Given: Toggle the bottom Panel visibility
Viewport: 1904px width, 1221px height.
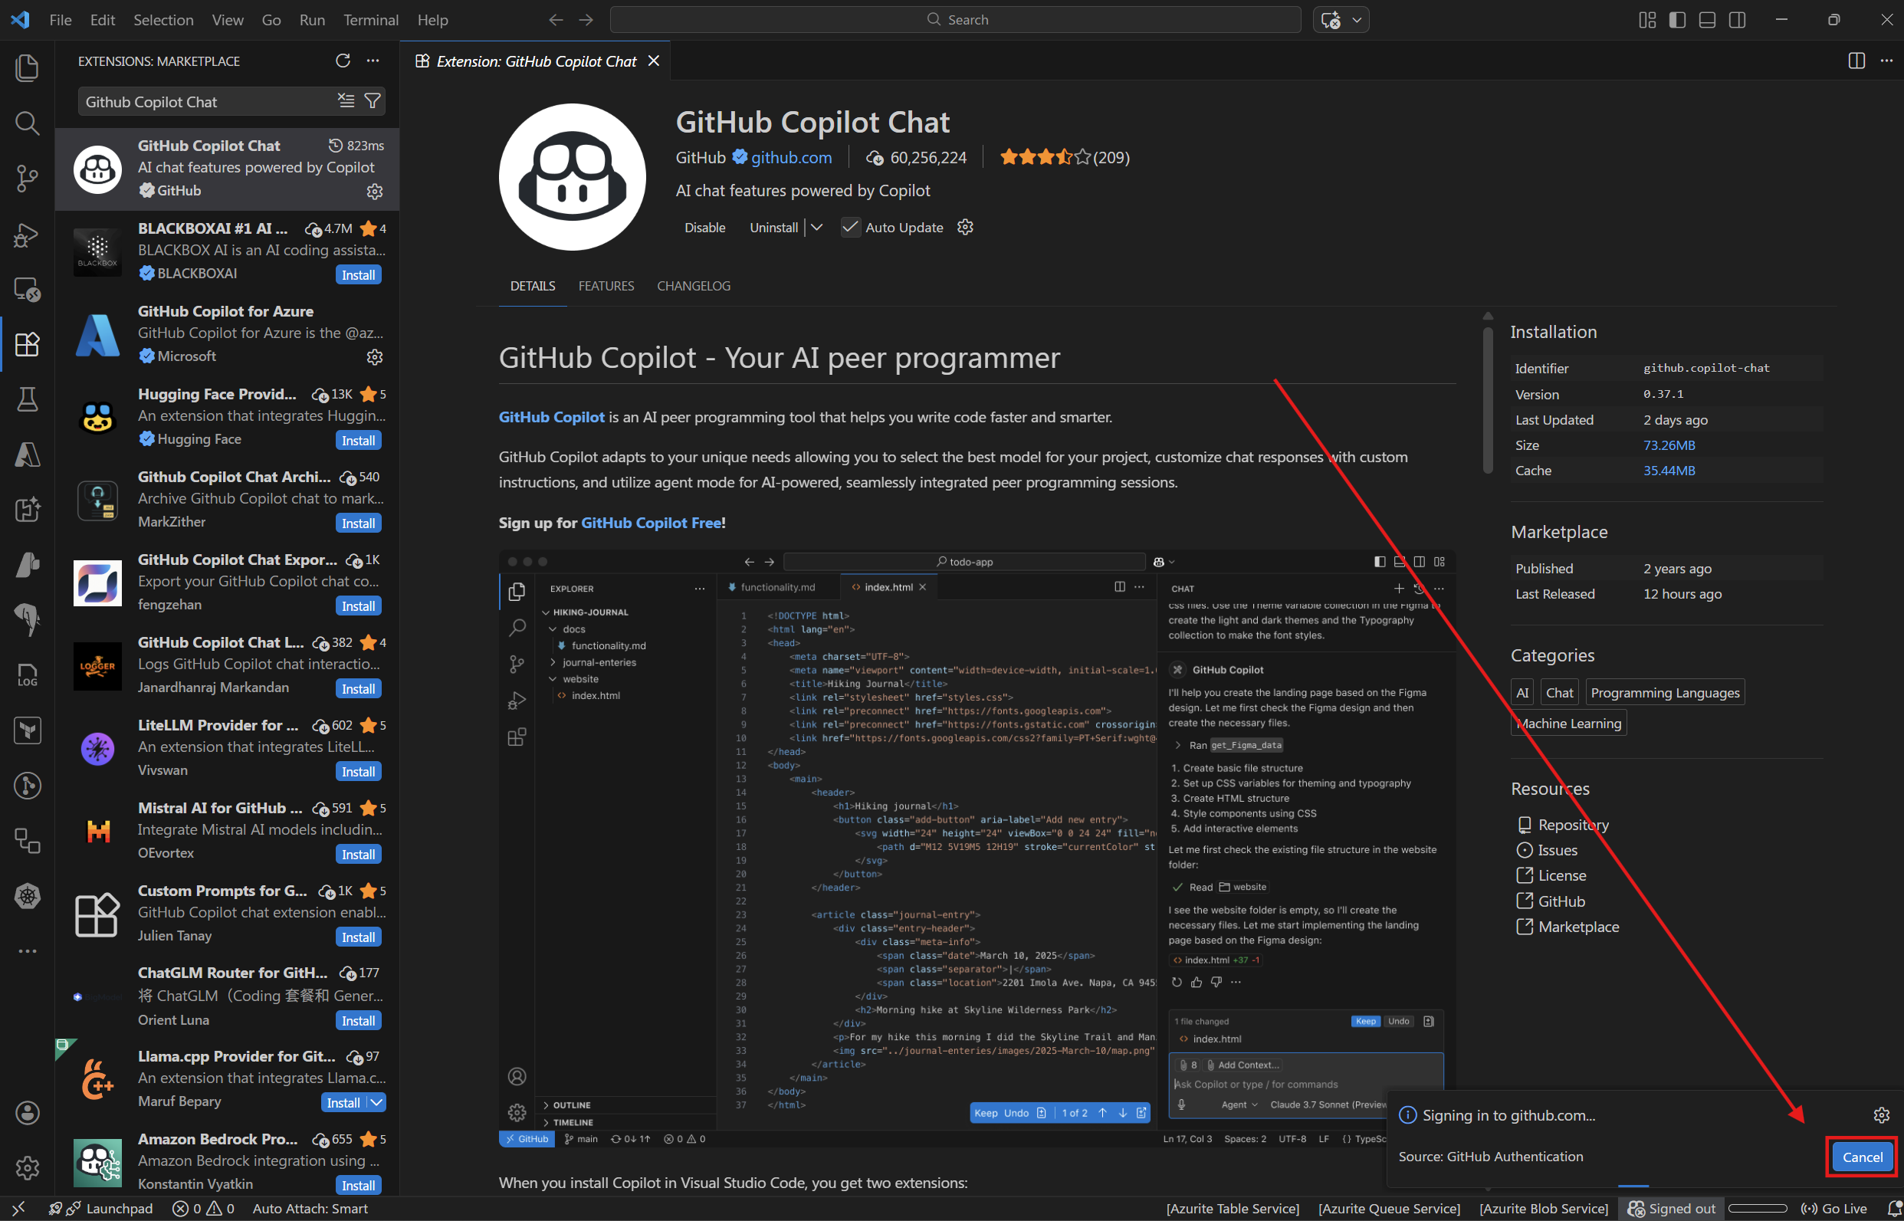Looking at the screenshot, I should coord(1708,20).
